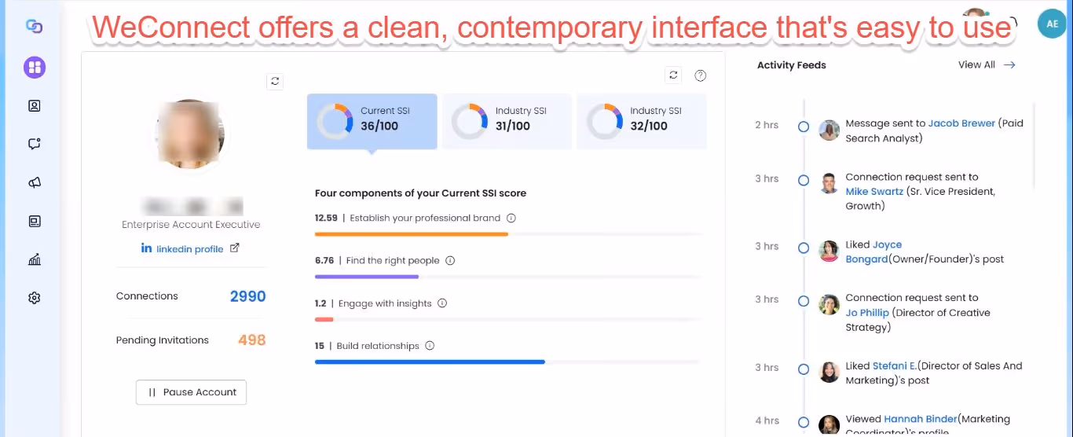
Task: Open the linkedin profile link
Action: click(190, 248)
